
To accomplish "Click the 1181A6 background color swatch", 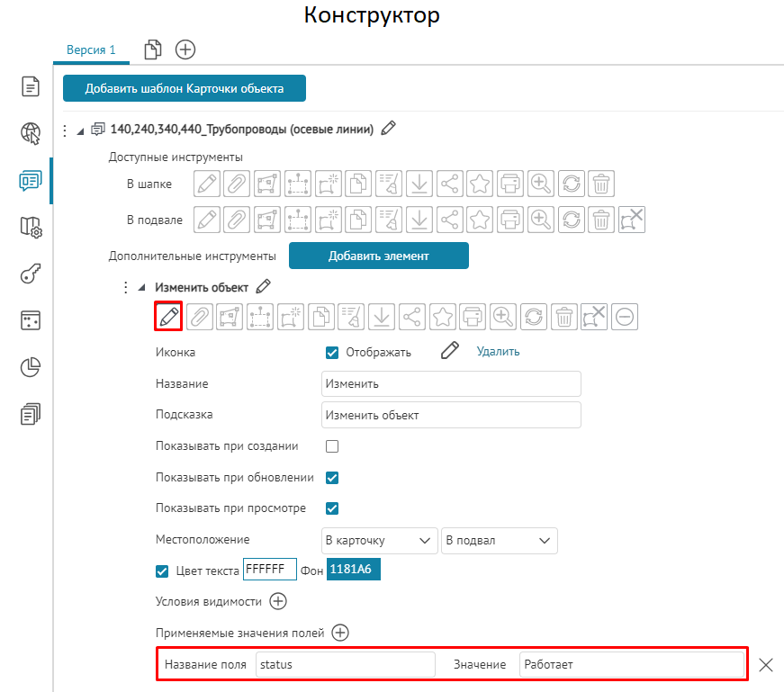I will (353, 569).
